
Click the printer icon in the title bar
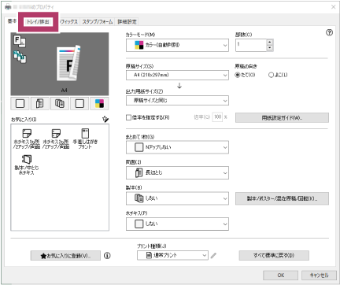(x=8, y=7)
